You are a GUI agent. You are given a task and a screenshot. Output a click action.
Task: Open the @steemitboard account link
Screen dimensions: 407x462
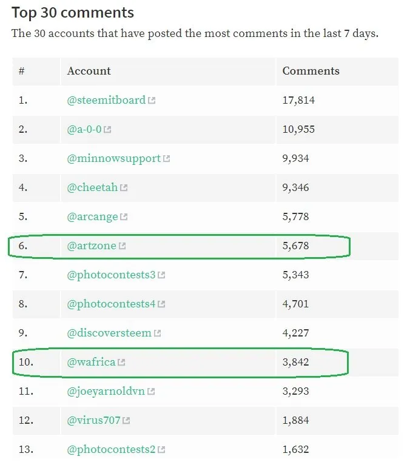pos(106,100)
